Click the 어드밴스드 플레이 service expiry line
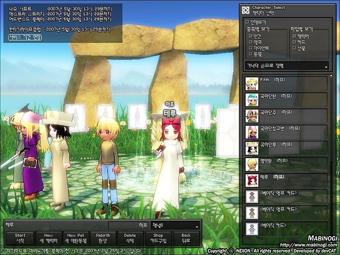Screen dimensions: 340x255 [x=60, y=19]
